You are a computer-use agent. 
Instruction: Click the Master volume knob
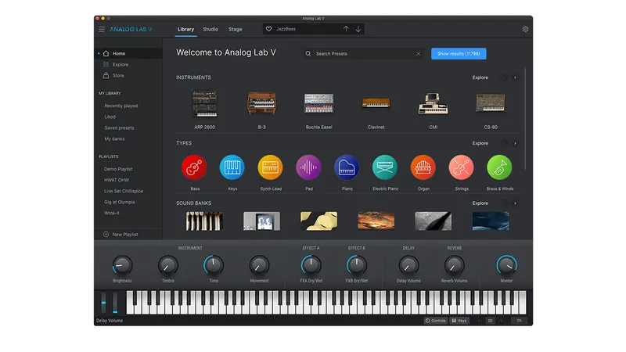click(506, 265)
